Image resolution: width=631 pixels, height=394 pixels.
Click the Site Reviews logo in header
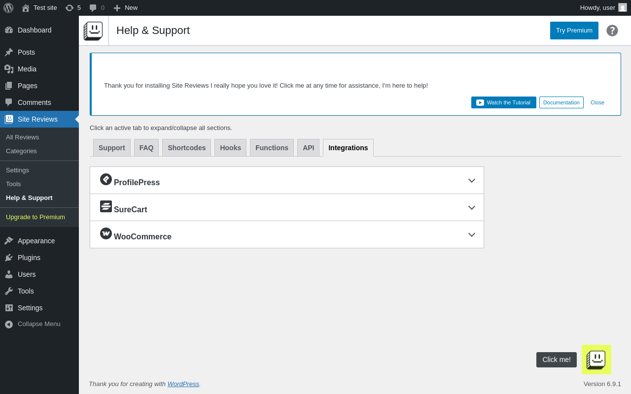point(94,31)
